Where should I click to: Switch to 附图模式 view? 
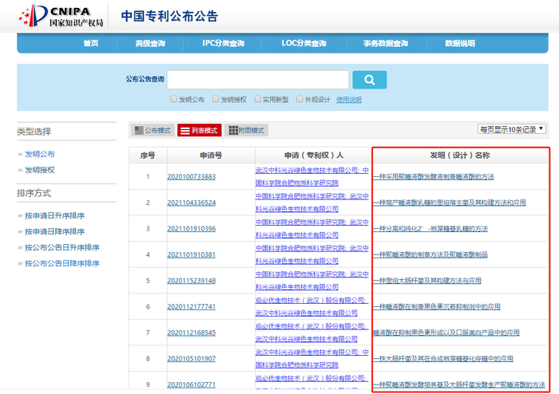(246, 130)
